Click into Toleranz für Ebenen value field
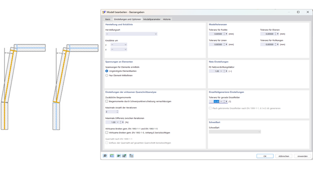313x169 pixels. 267,34
